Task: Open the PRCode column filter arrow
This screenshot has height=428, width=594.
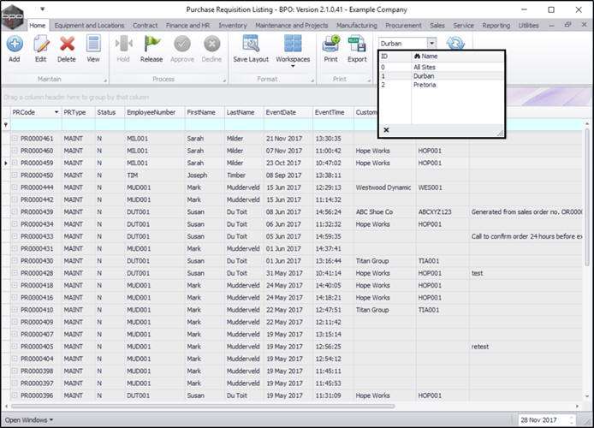Action: click(56, 112)
